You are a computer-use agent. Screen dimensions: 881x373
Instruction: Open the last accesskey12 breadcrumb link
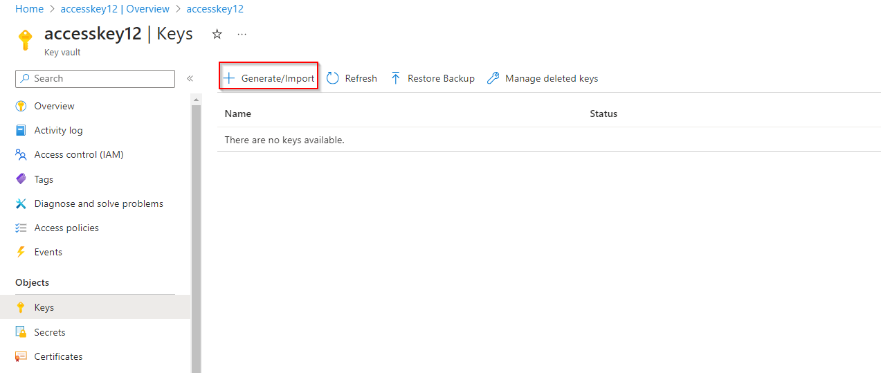[215, 9]
